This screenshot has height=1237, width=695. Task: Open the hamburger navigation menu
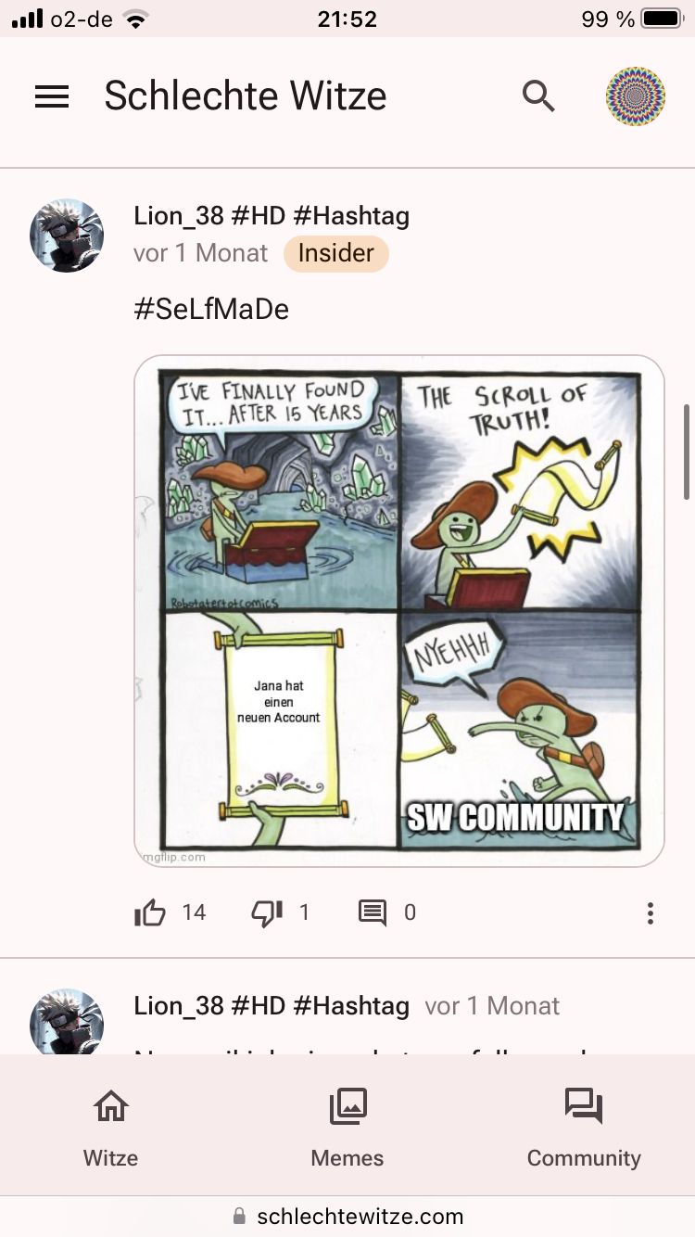(x=52, y=96)
